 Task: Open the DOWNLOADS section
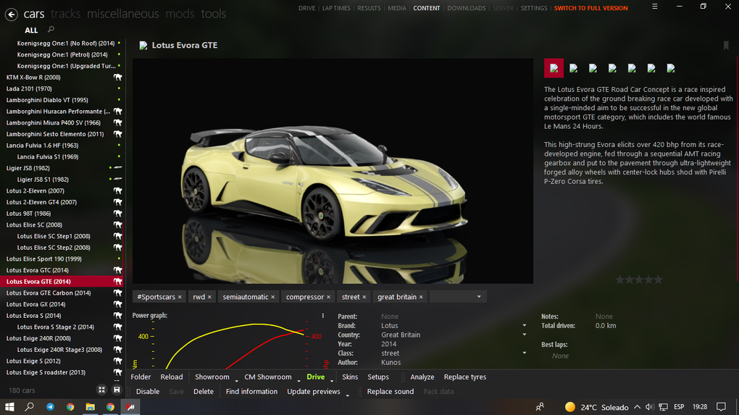pyautogui.click(x=466, y=8)
